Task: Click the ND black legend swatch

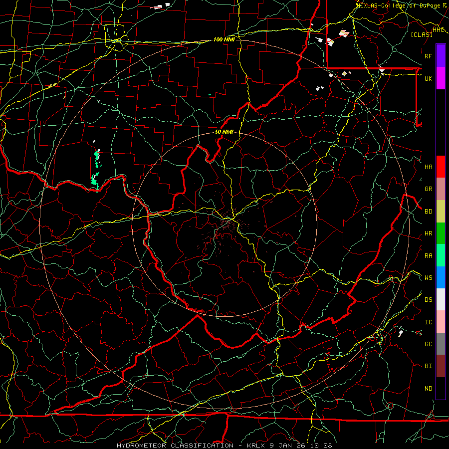Action: click(x=441, y=388)
